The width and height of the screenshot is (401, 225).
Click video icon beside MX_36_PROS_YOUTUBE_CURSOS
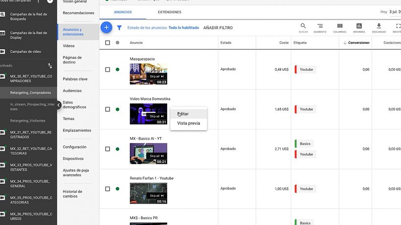pos(2,214)
